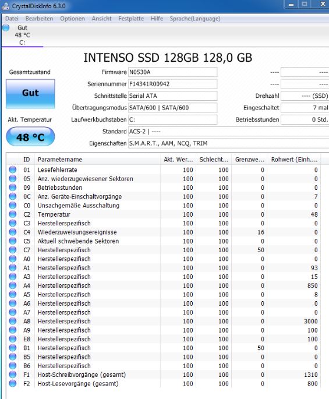Click the CrystalDiskInfo title bar app icon

(6, 6)
